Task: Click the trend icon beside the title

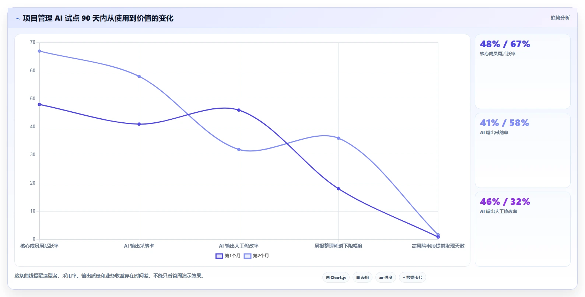Action: (17, 18)
